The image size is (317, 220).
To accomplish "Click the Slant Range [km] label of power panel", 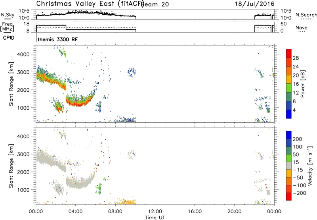I will pyautogui.click(x=11, y=84).
